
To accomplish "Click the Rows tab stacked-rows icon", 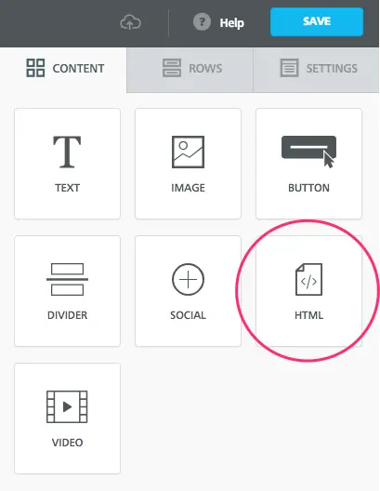I will coord(172,68).
